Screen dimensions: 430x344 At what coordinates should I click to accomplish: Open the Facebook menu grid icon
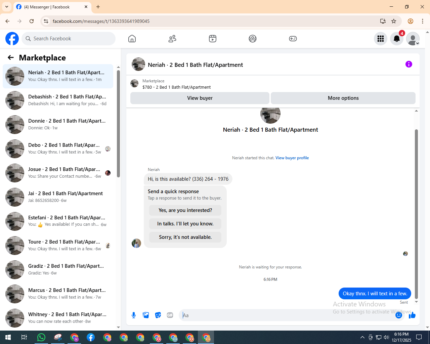point(381,39)
